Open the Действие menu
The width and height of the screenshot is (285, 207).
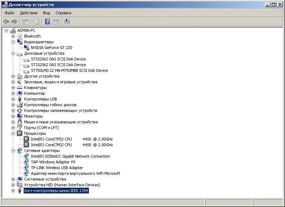pyautogui.click(x=29, y=13)
